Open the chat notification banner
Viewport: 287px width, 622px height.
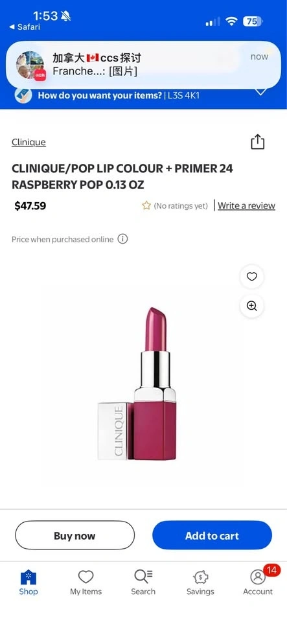144,65
